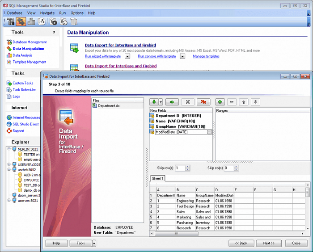
Task: Click DepartmentID field key icon
Action: point(152,116)
